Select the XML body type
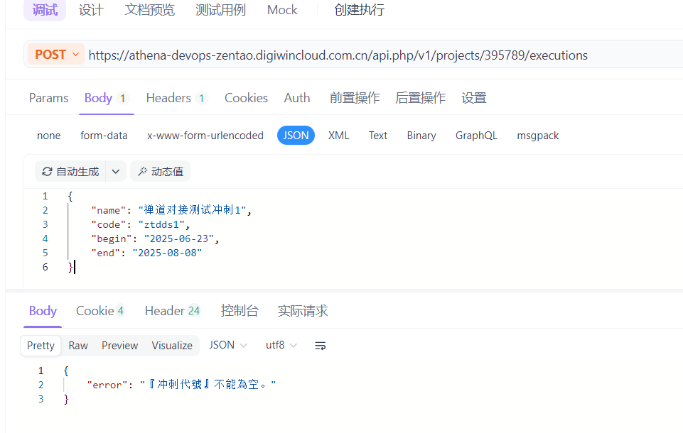Viewport: 683px width, 433px height. pos(339,135)
